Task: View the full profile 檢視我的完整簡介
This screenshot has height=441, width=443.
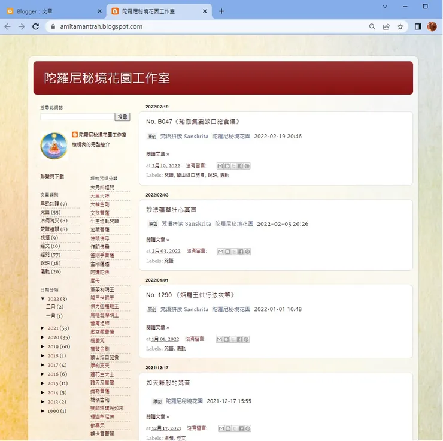Action: tap(91, 144)
